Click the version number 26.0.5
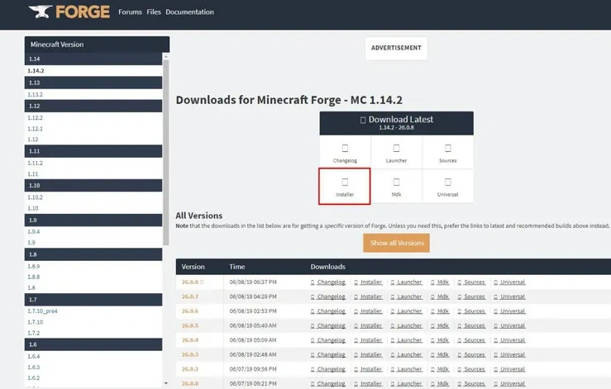This screenshot has height=389, width=611. point(190,325)
